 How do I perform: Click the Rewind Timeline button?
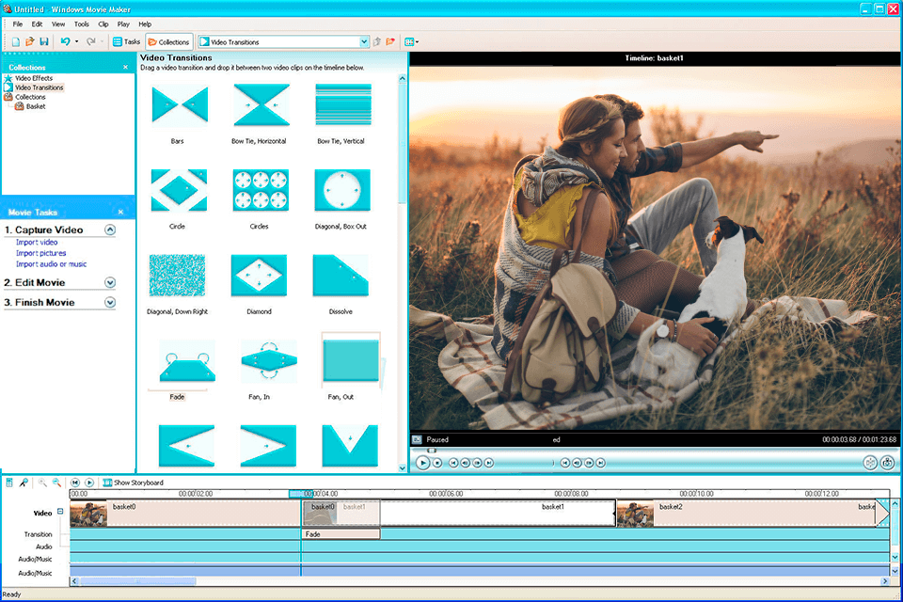(75, 483)
